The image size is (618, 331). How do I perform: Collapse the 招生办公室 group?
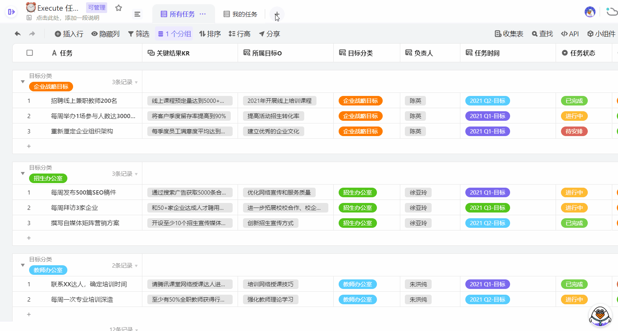[23, 174]
